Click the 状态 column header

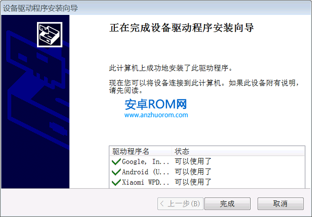click(x=238, y=151)
